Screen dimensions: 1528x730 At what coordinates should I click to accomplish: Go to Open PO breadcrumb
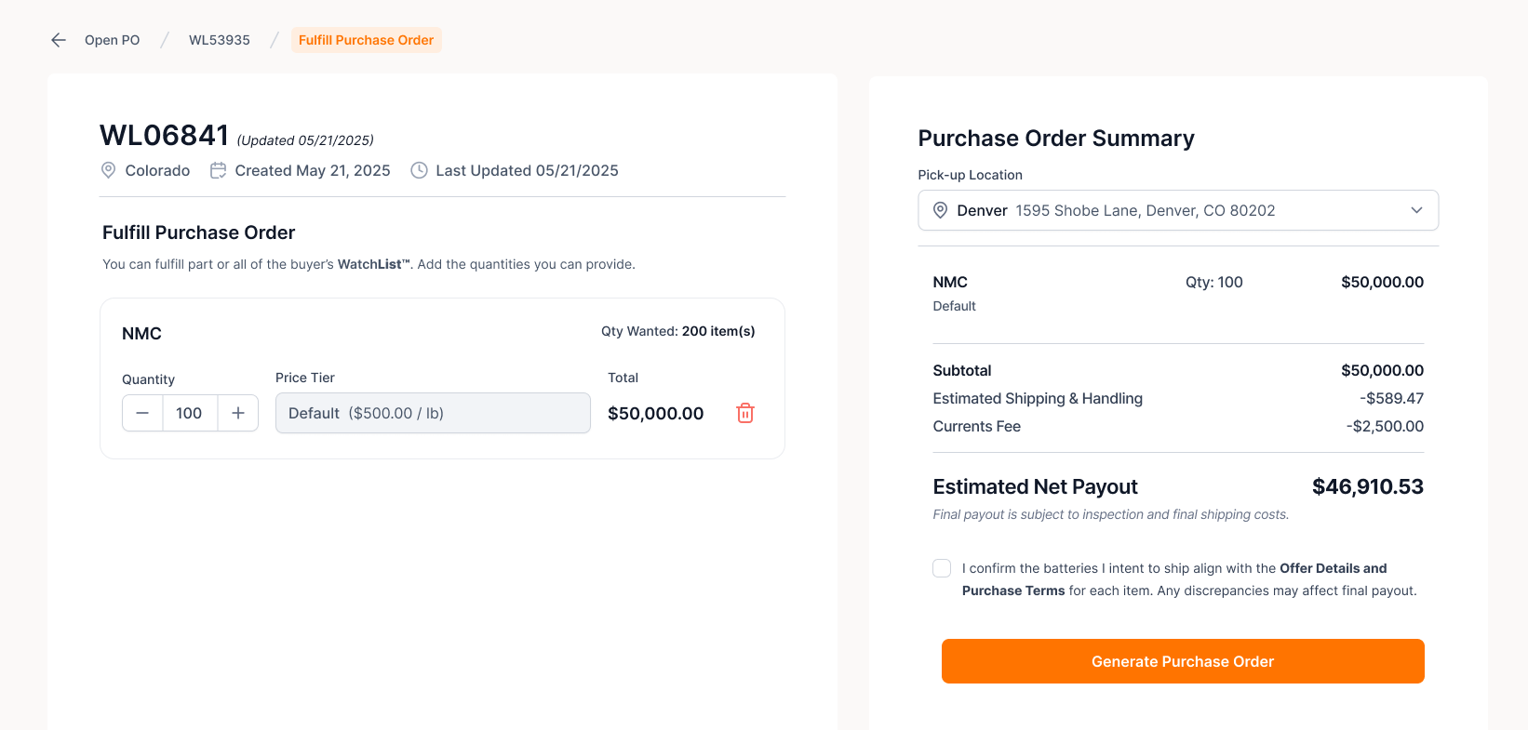113,40
